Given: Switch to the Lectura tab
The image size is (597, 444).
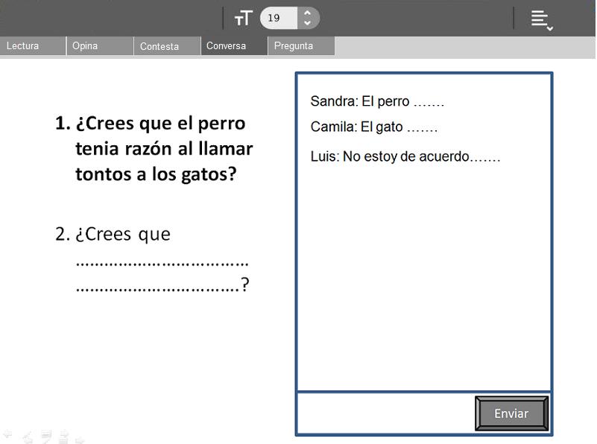Looking at the screenshot, I should [x=33, y=46].
